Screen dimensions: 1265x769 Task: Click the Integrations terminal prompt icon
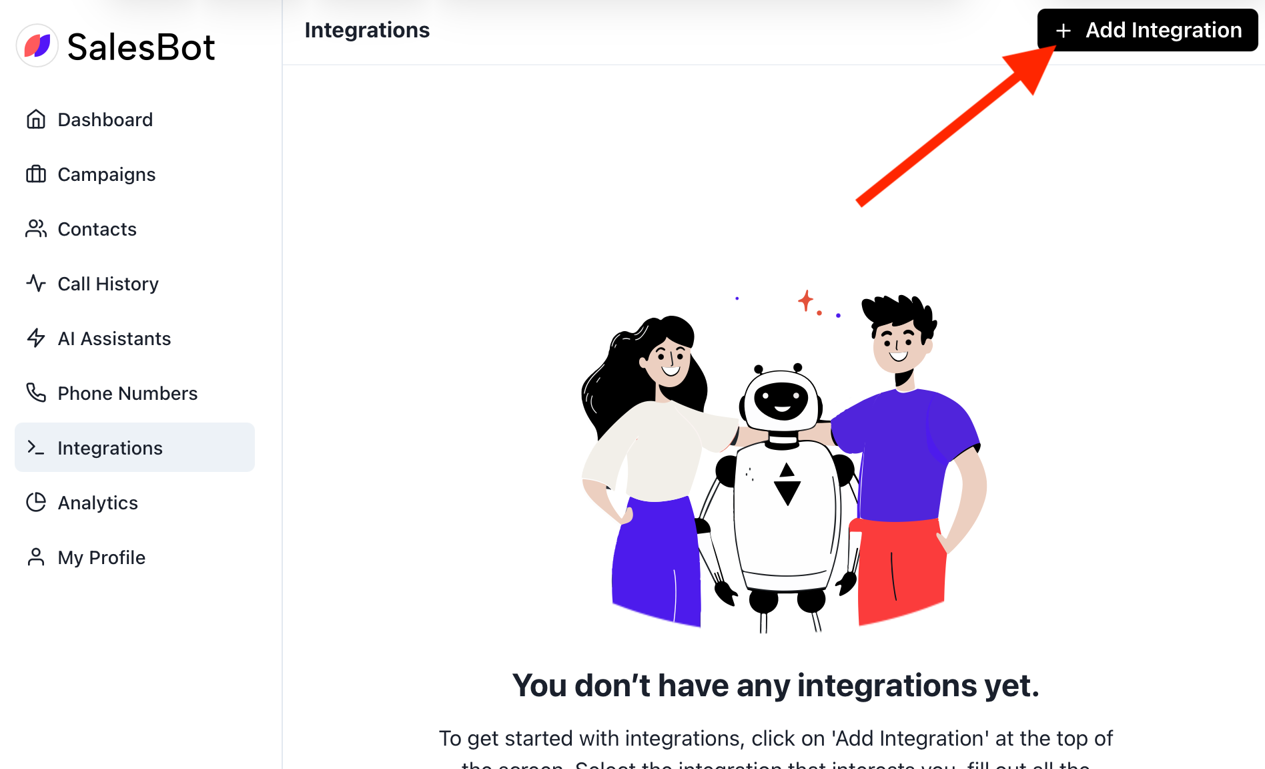36,448
